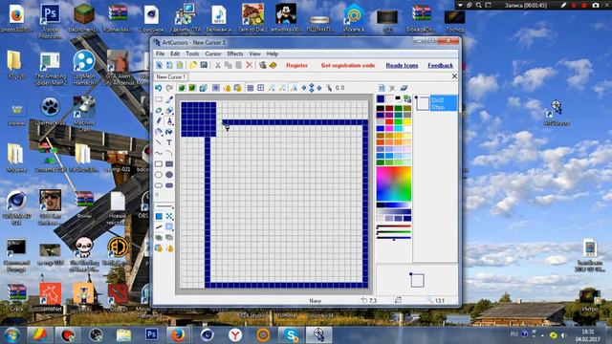The image size is (612, 344).
Task: Pick the magenta color swatch
Action: click(389, 128)
